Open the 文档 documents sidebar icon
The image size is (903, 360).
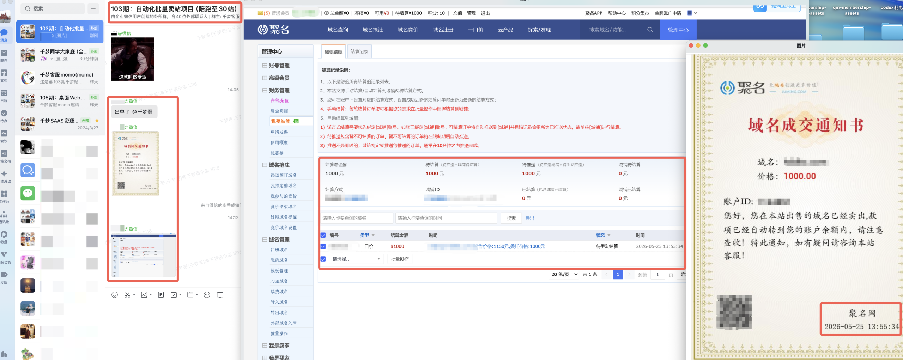tap(4, 73)
